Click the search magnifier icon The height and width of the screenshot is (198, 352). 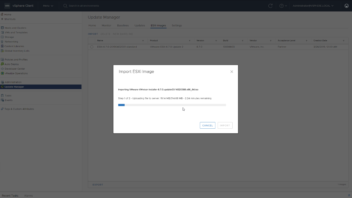(x=65, y=6)
